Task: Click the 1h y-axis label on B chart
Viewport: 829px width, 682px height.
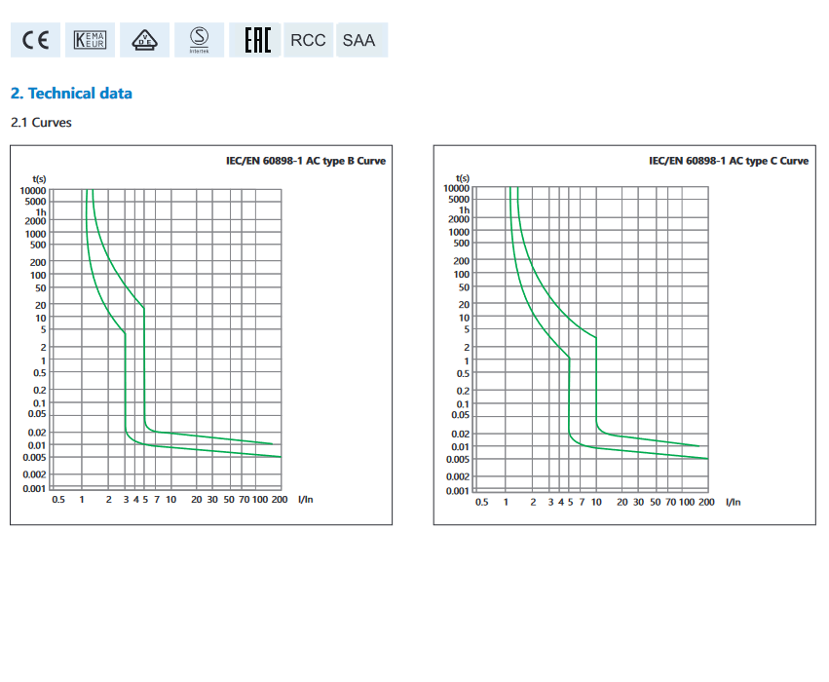Action: coord(40,211)
